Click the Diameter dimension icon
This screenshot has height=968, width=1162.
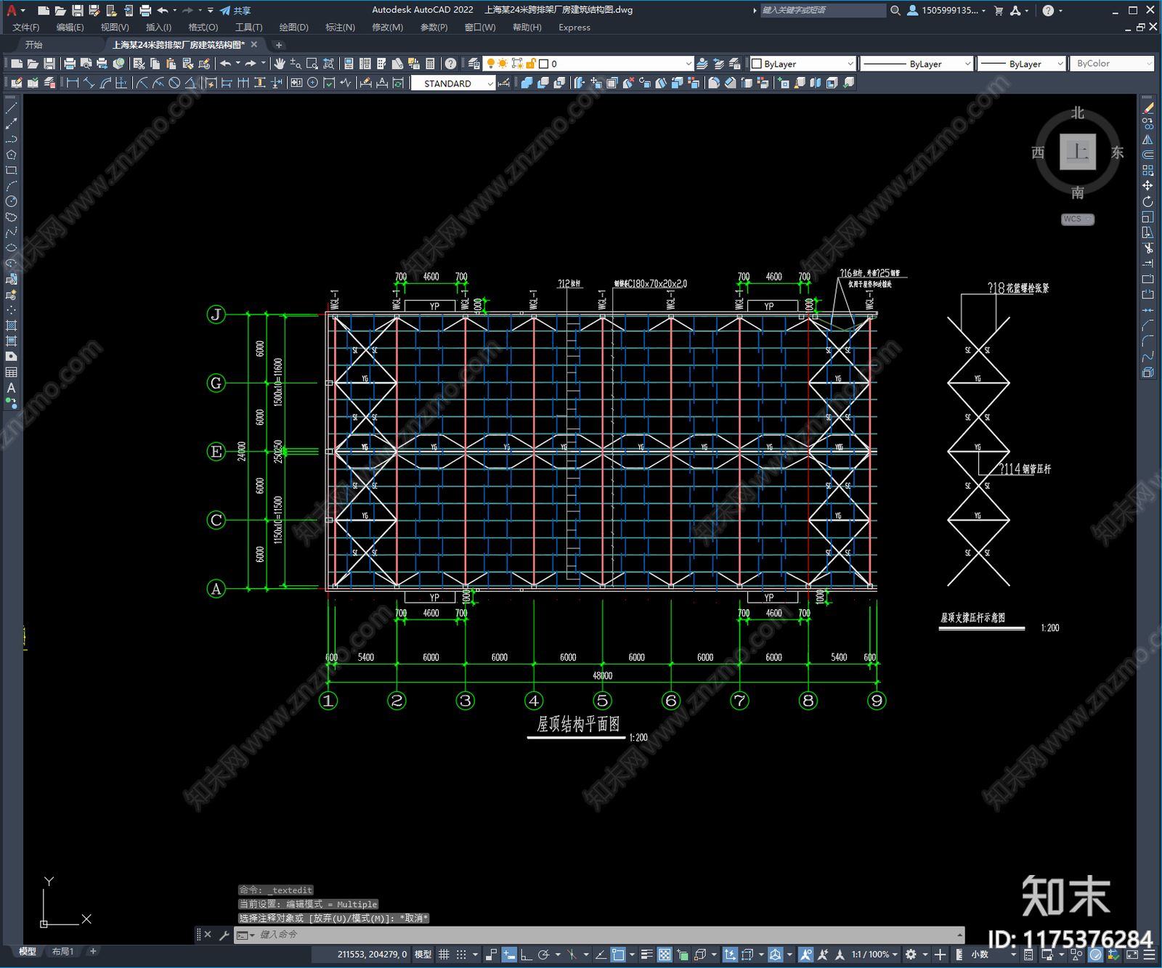[174, 83]
